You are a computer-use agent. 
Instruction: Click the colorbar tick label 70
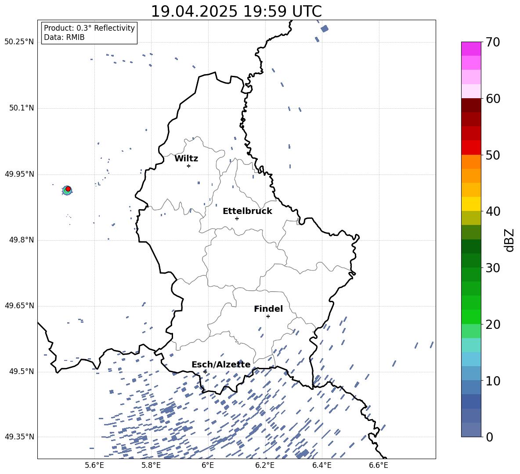point(493,42)
